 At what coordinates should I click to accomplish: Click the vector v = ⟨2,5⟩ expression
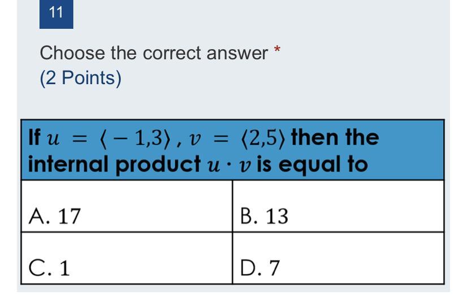pyautogui.click(x=235, y=138)
